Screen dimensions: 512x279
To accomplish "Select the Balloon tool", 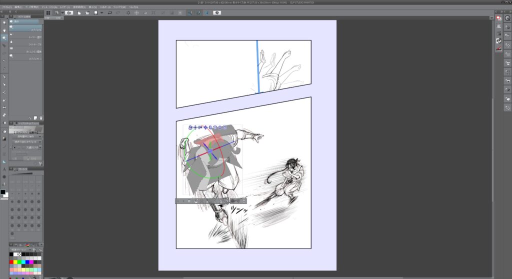I will (x=4, y=176).
